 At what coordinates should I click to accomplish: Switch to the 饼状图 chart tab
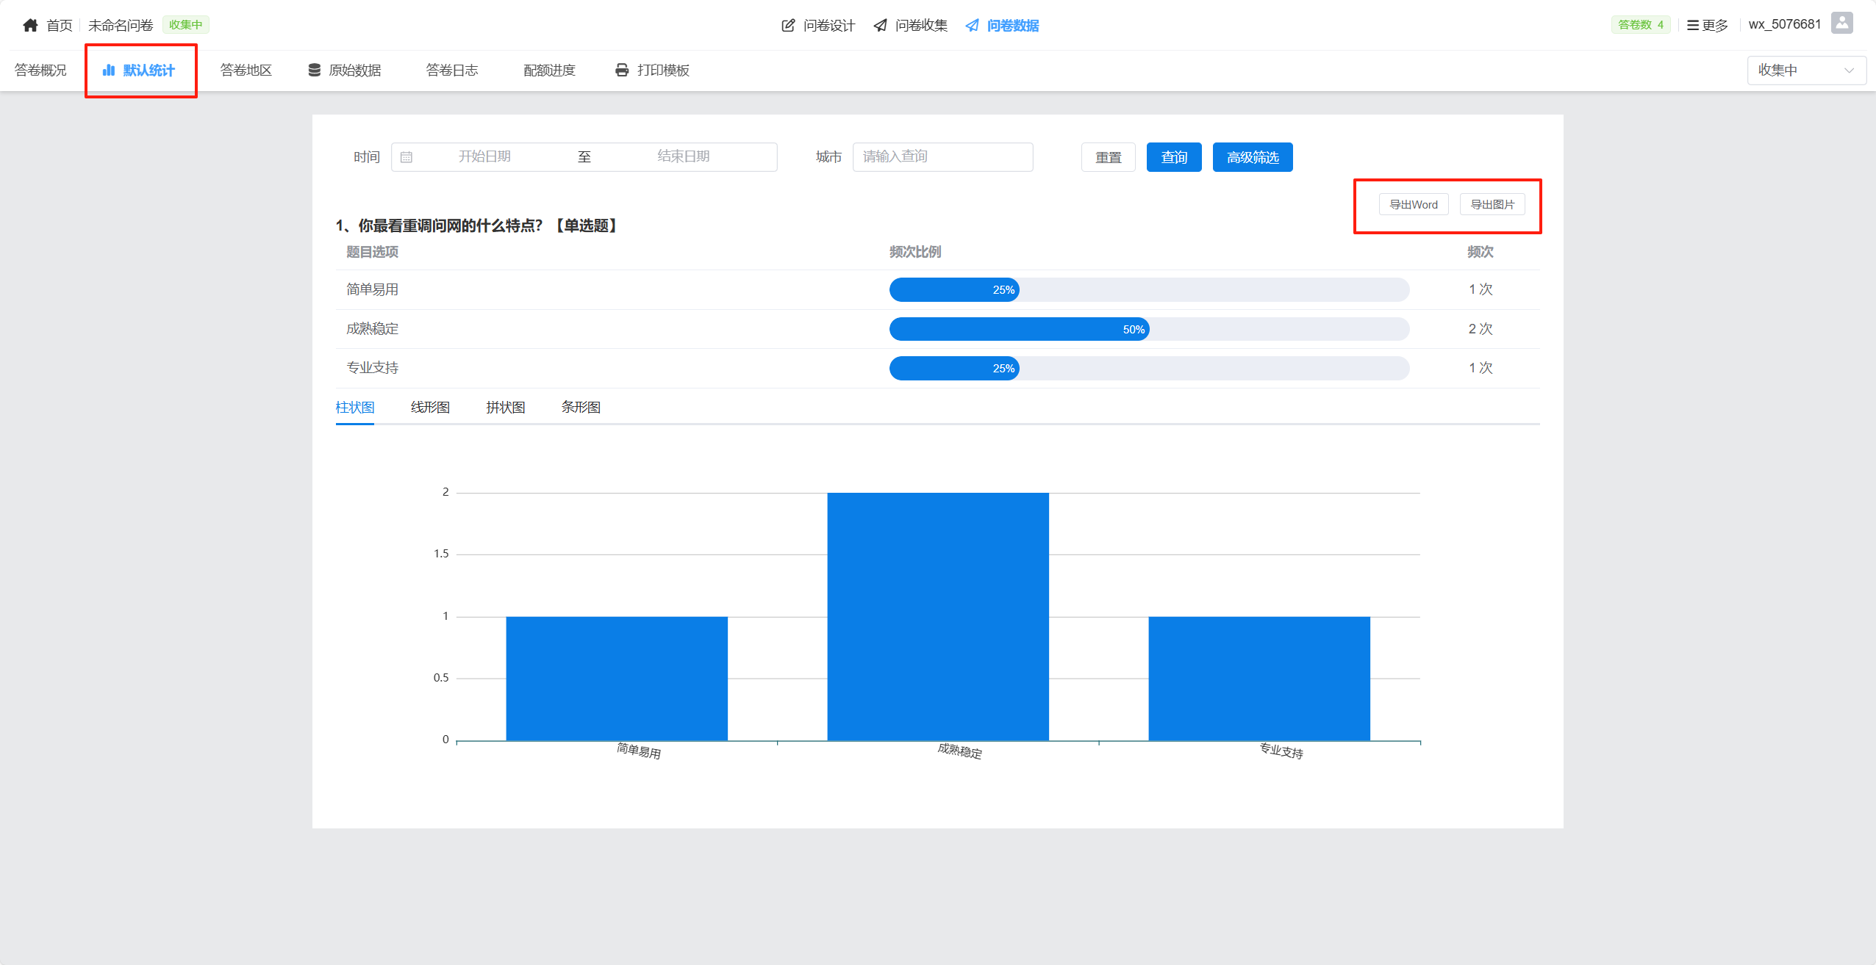coord(506,408)
